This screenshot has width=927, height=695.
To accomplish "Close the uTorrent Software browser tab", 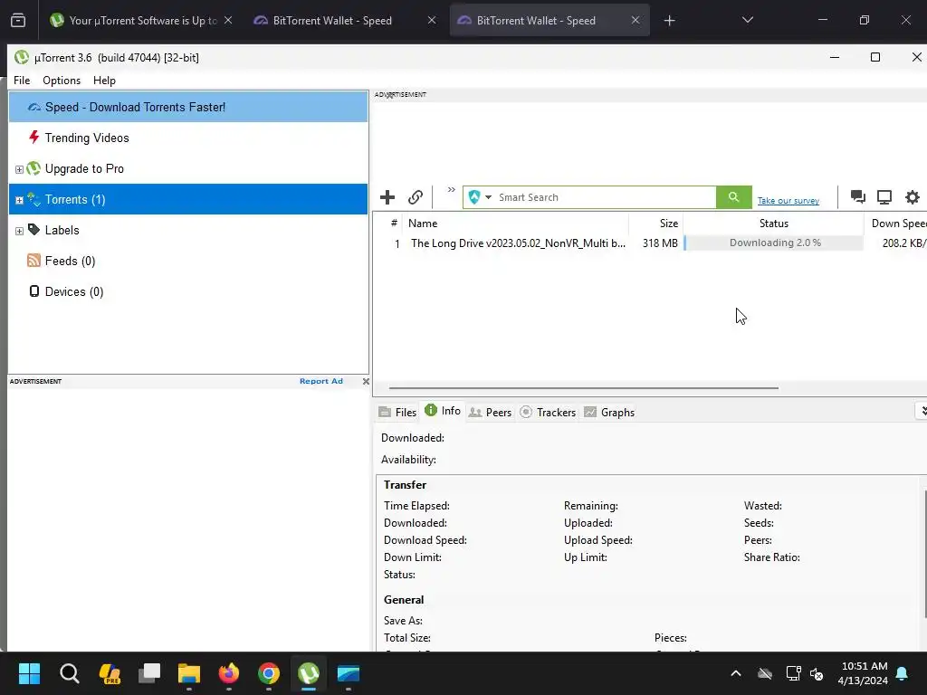I will 228,20.
